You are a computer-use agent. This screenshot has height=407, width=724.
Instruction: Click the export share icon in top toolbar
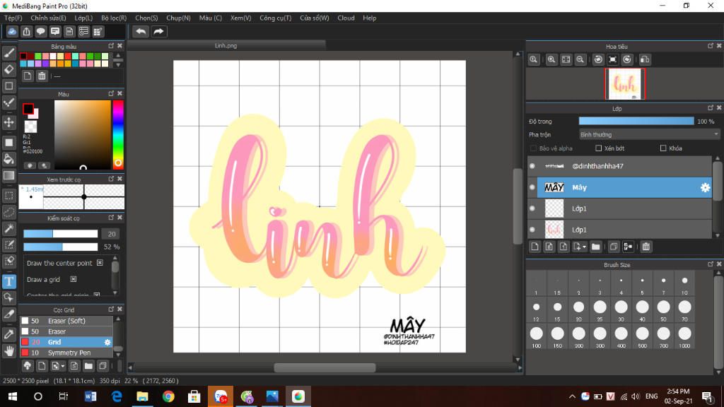coord(26,31)
